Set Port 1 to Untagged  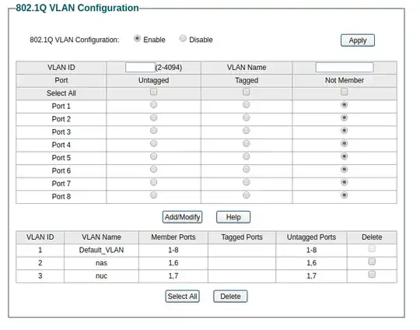[x=153, y=104]
